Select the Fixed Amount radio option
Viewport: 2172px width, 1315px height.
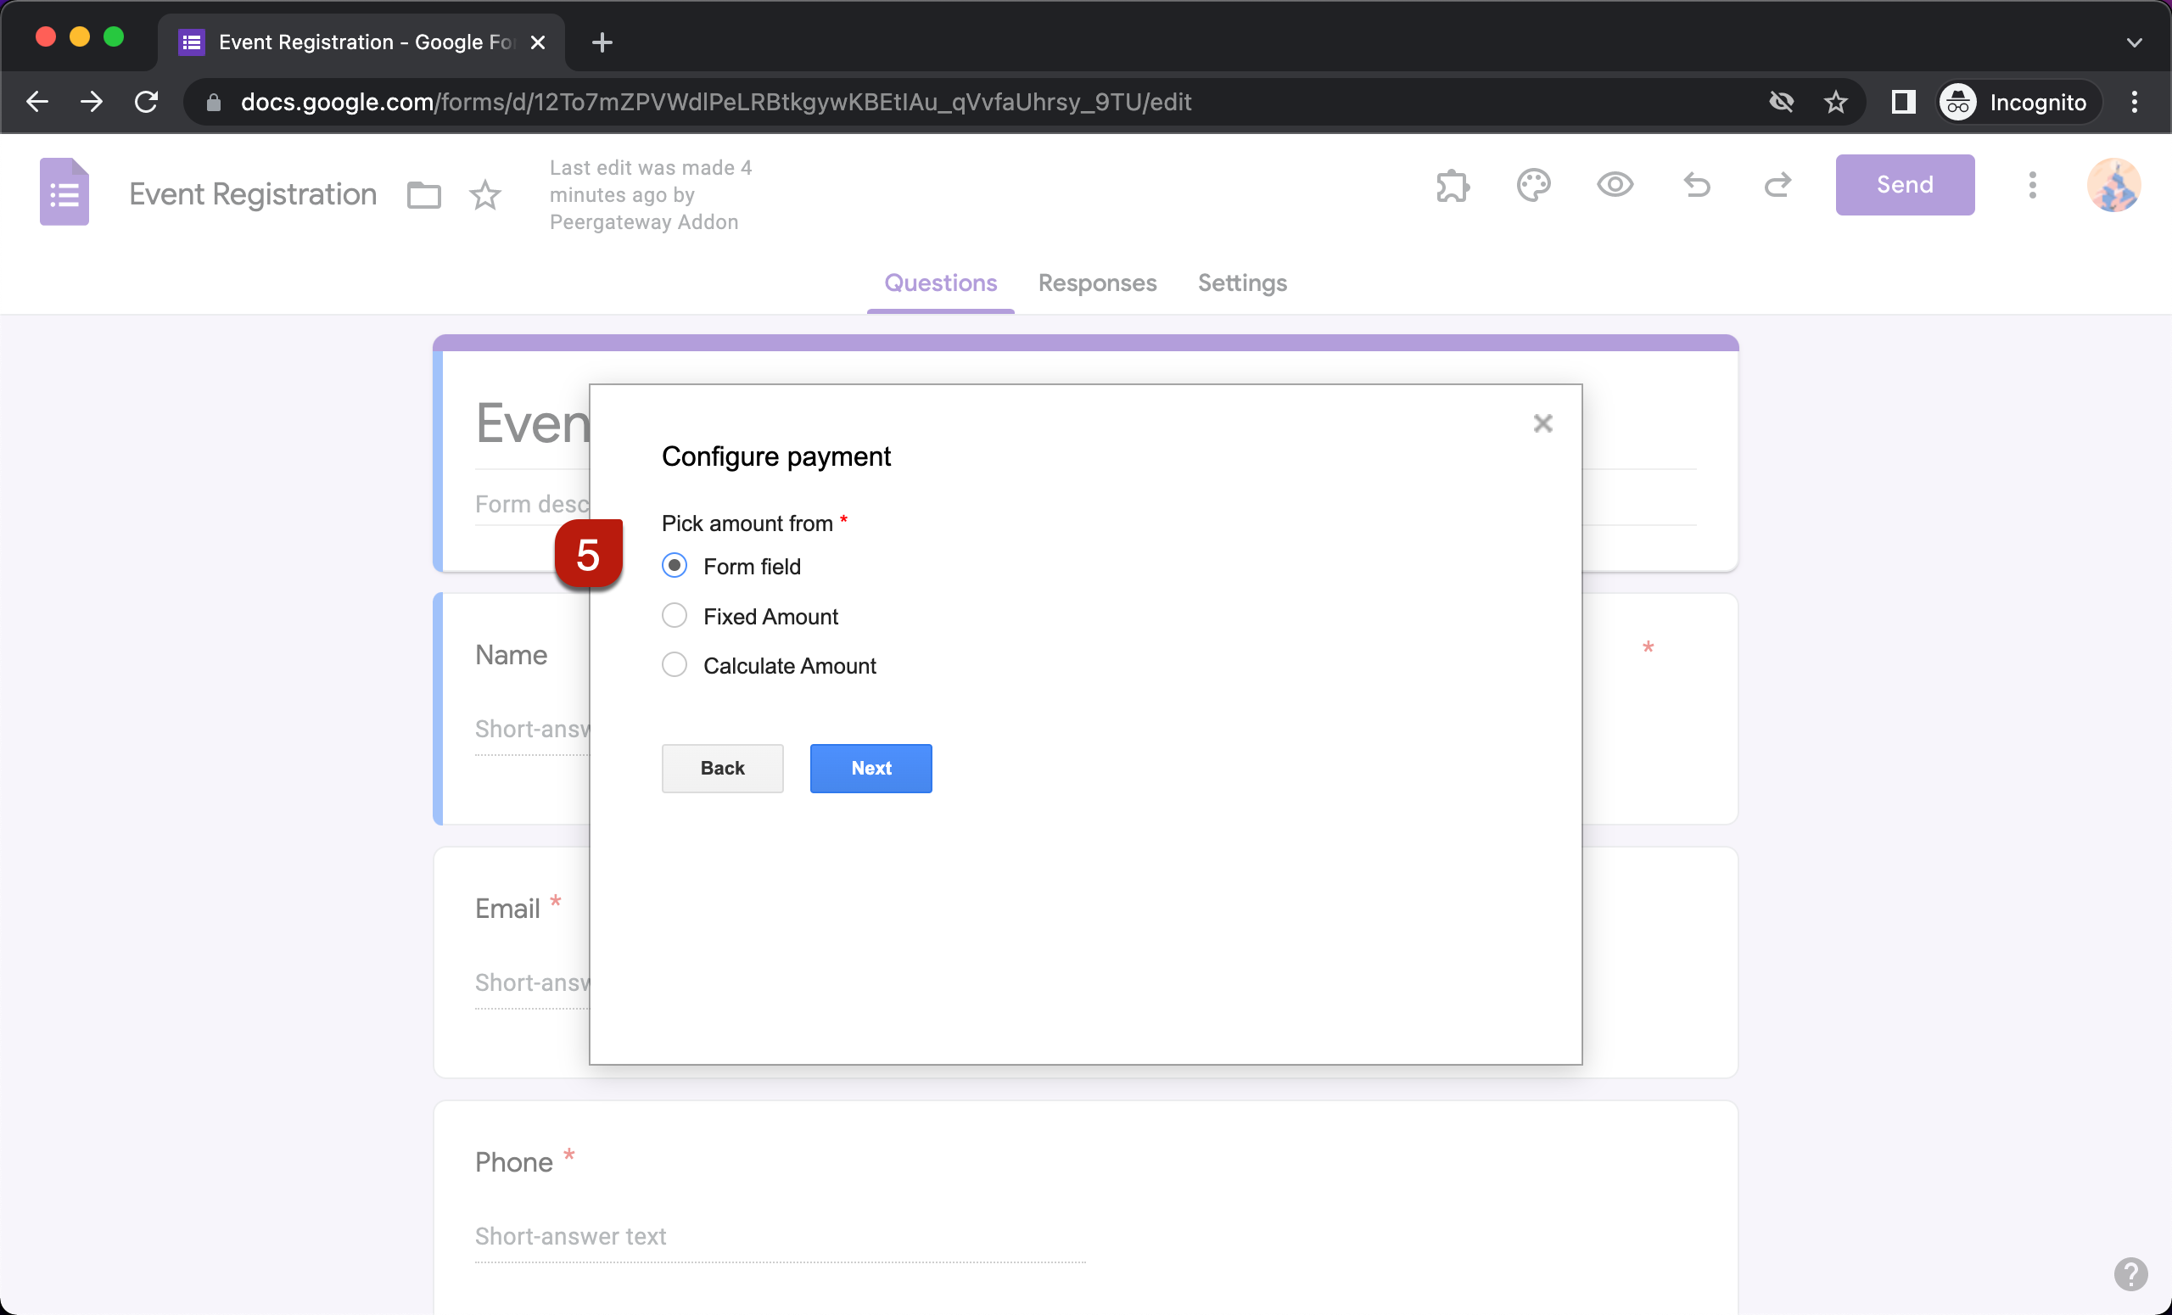[x=675, y=615]
